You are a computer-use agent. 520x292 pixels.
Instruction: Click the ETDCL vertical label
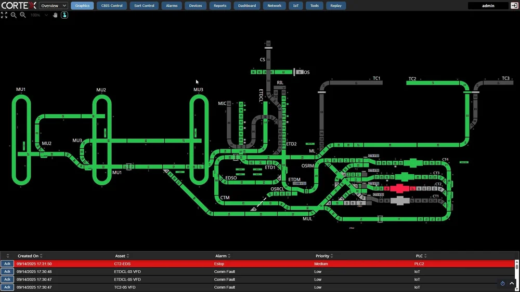tap(261, 95)
